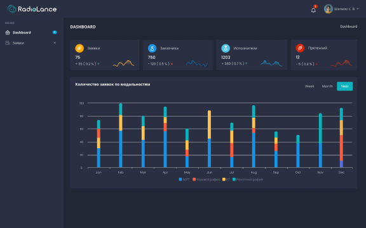
Task: Click the Oct bar in the chart
Action: (x=298, y=151)
